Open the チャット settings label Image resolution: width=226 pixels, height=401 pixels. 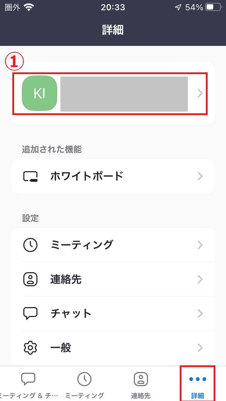[x=71, y=313]
